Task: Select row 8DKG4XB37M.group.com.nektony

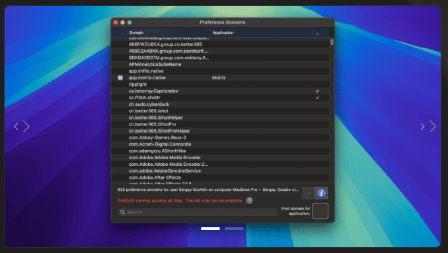Action: tap(220, 57)
